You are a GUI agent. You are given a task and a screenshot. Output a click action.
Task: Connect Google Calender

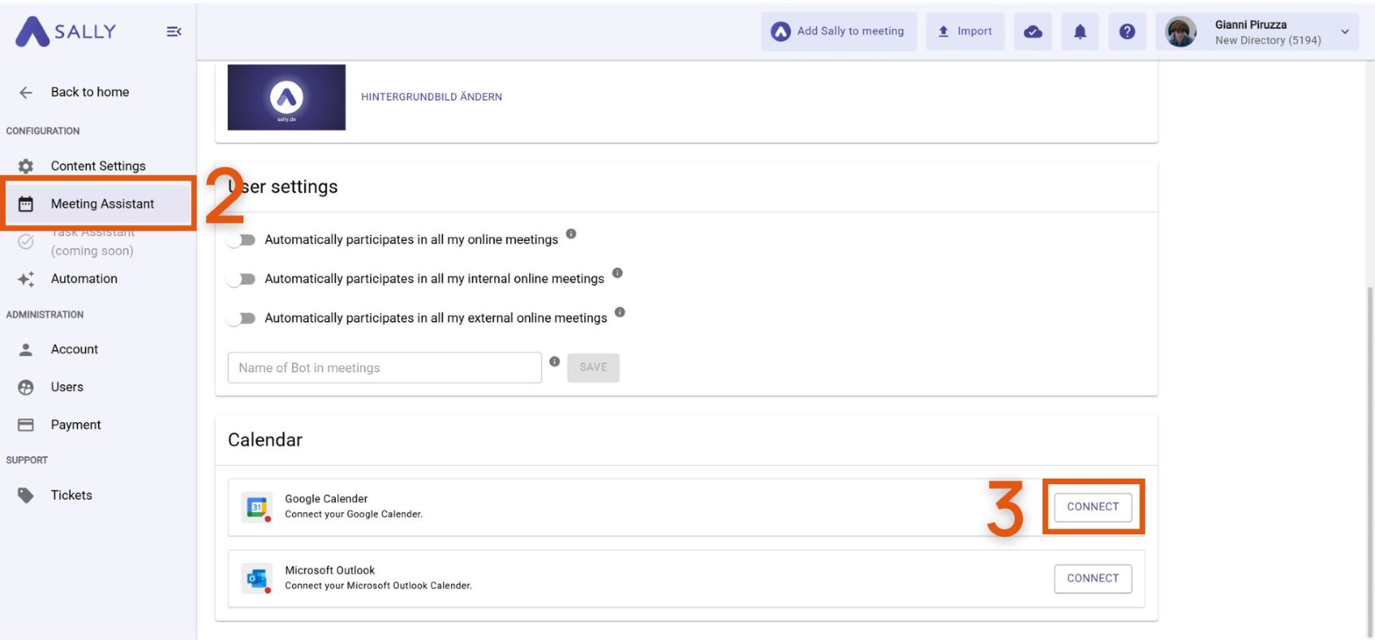1093,507
